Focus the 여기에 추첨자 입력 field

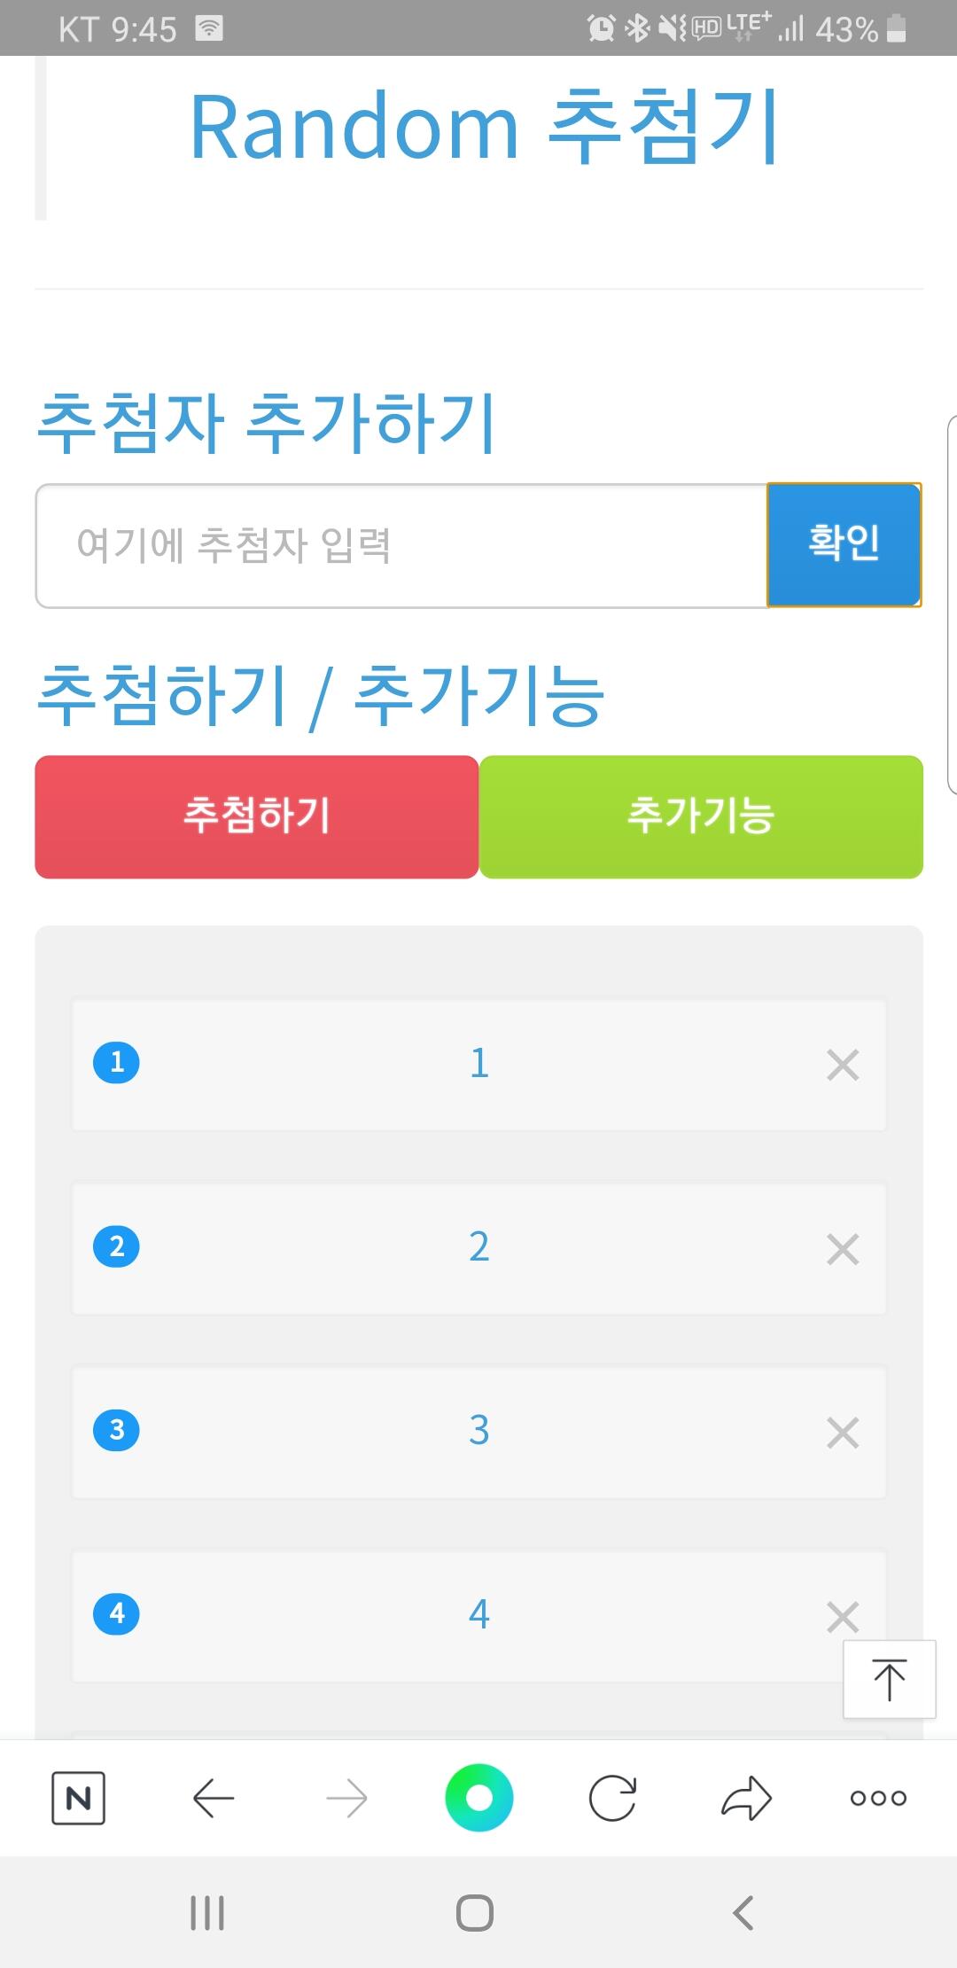401,545
